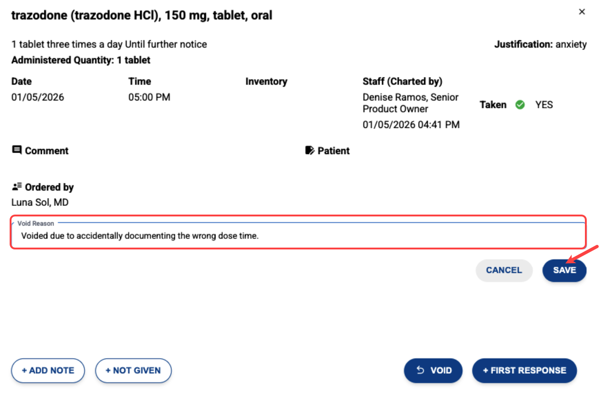Click the trazodone medication title

tap(142, 16)
